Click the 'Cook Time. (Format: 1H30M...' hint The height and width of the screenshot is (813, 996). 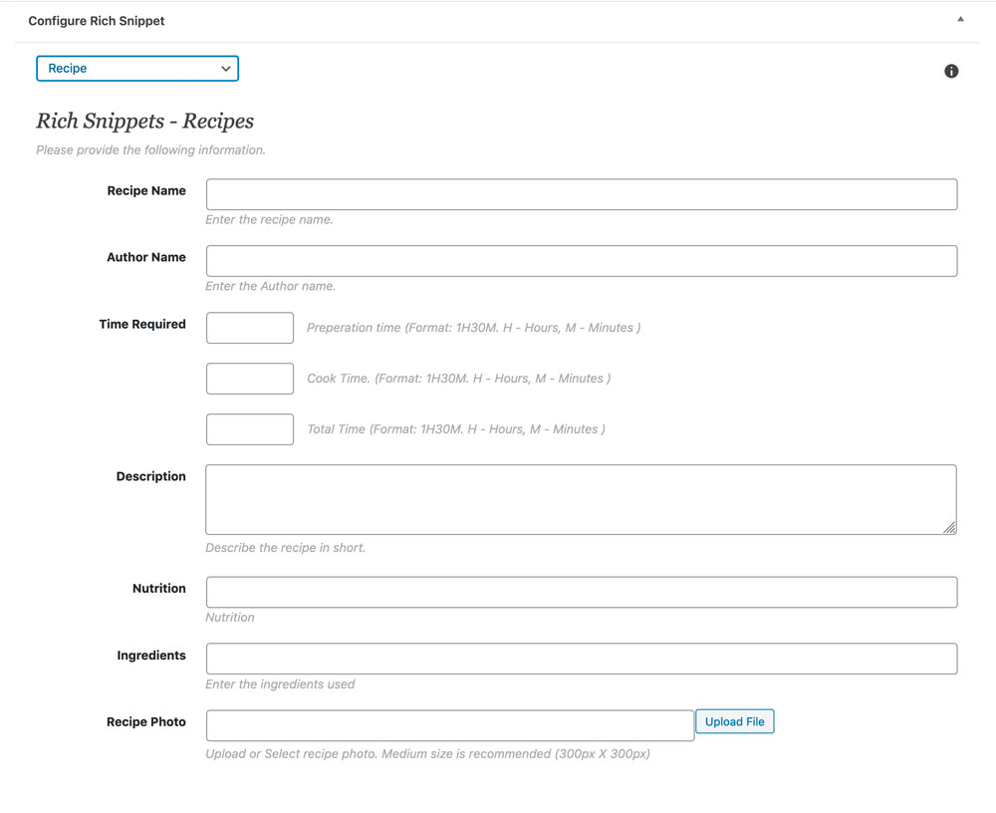point(458,379)
